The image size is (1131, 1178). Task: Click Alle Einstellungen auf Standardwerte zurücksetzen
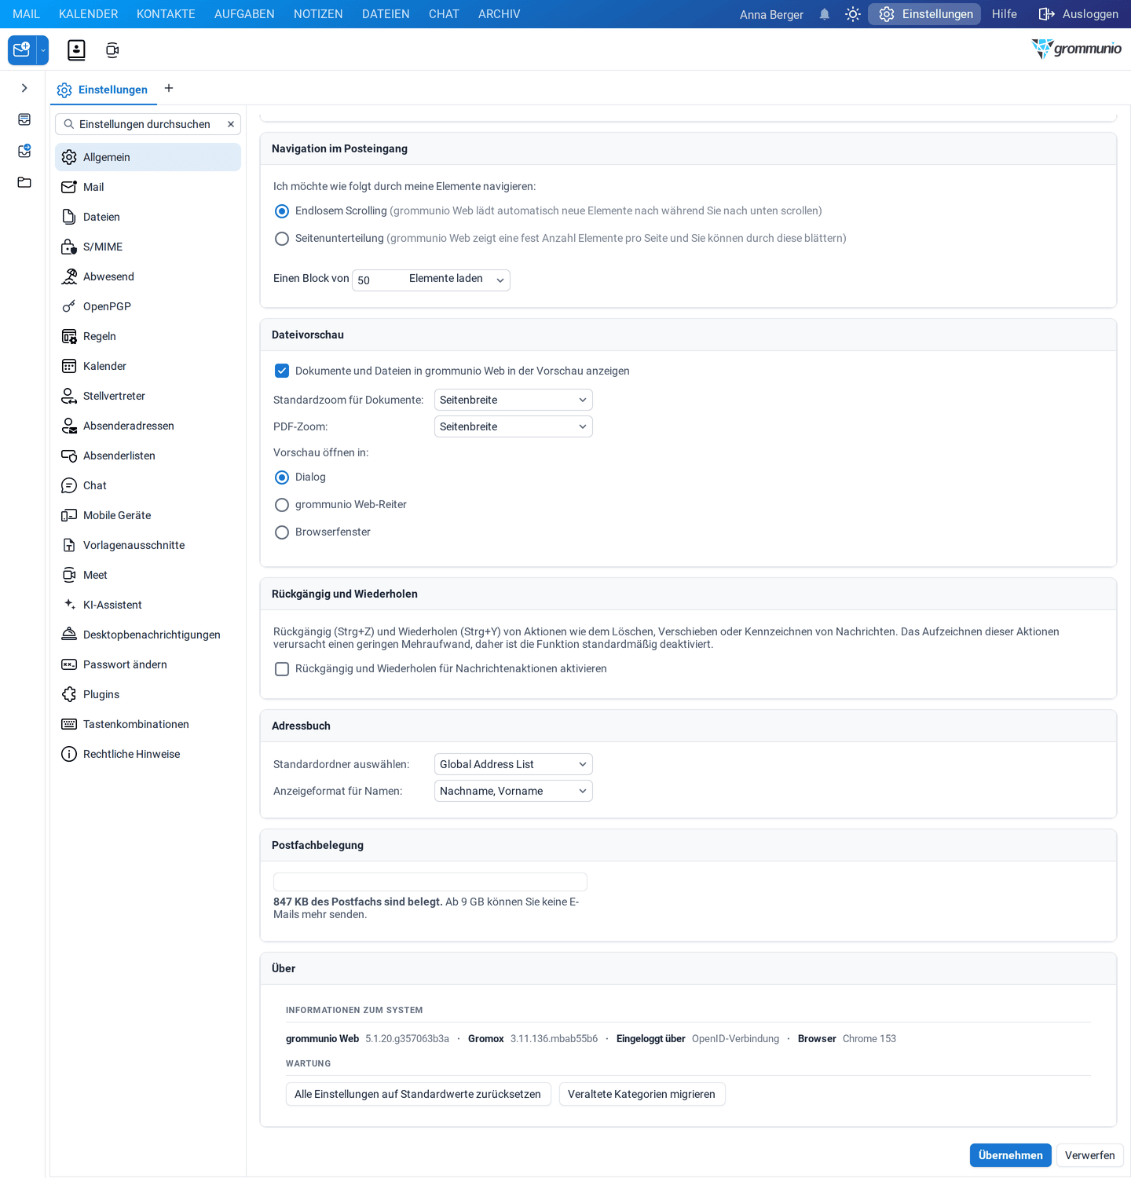(418, 1094)
